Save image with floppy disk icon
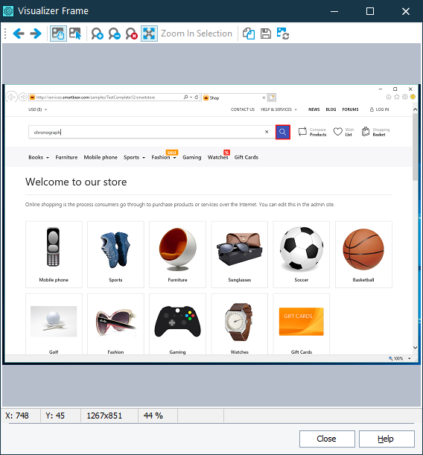This screenshot has height=455, width=423. [x=265, y=34]
